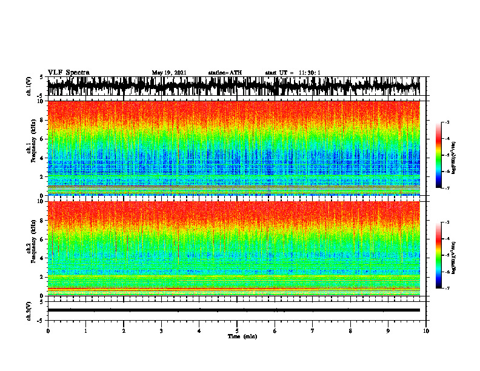Screen dimensions: 480x371
Task: Click the "8" kHz tick on ch.1 frequency axis
Action: (x=42, y=120)
